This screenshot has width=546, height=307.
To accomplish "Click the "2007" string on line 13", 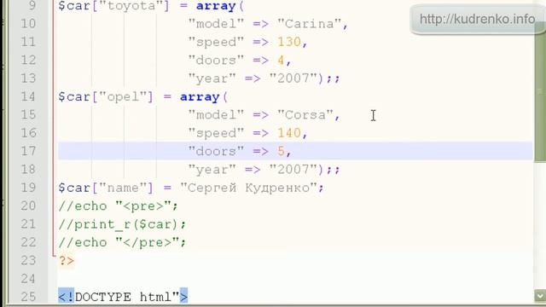I will click(293, 78).
